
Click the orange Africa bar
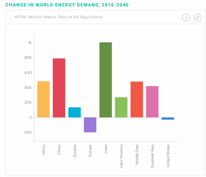click(43, 99)
